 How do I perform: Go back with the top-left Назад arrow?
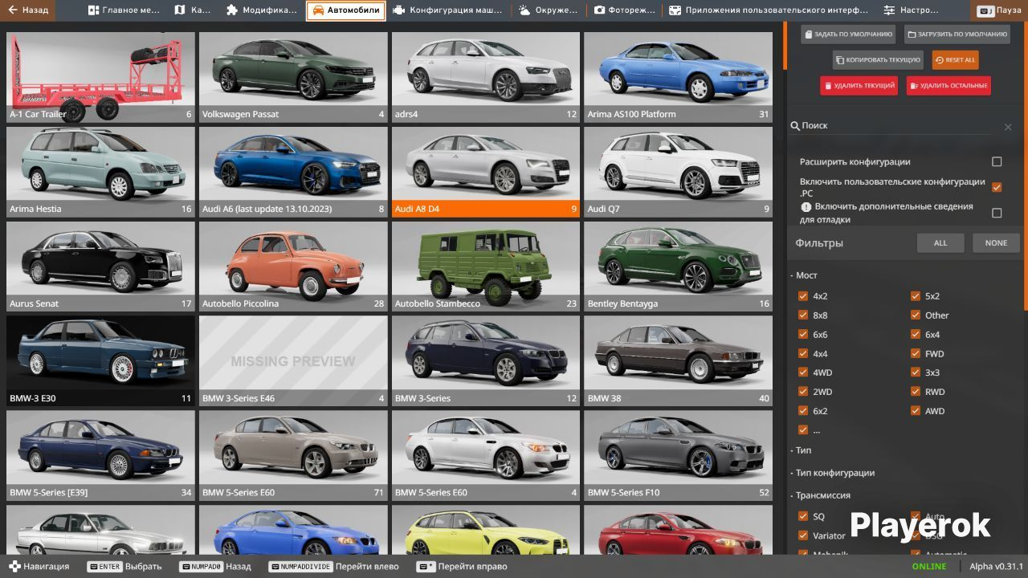28,10
